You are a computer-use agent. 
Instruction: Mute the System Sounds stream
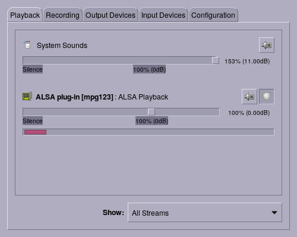(267, 45)
